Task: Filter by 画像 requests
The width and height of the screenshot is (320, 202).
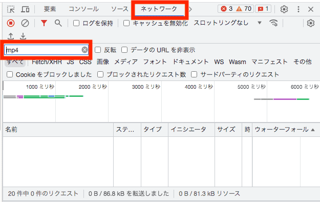Action: [103, 62]
